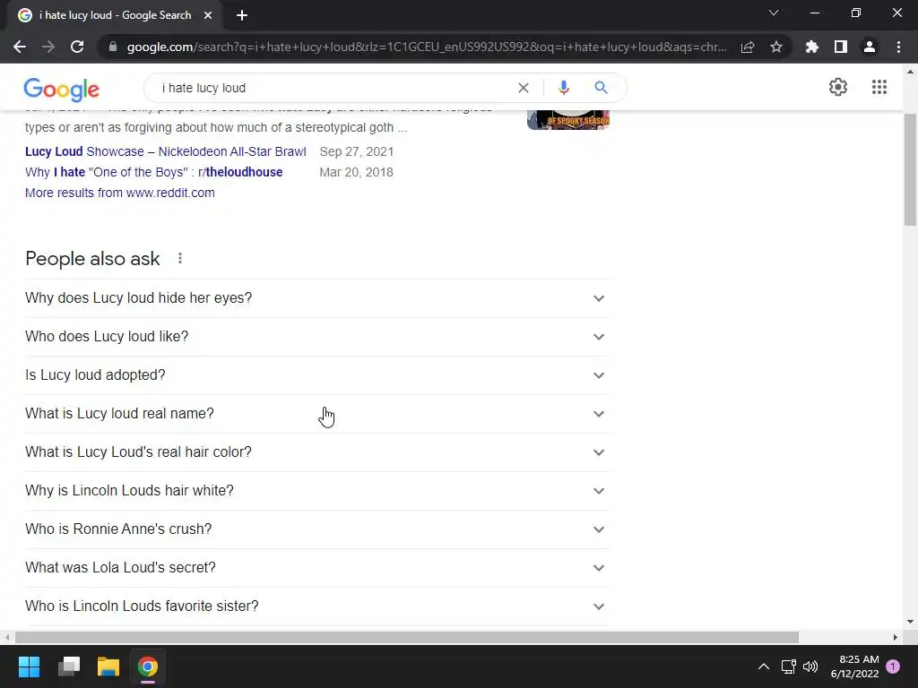Start voice search with microphone
918x688 pixels.
(x=563, y=88)
